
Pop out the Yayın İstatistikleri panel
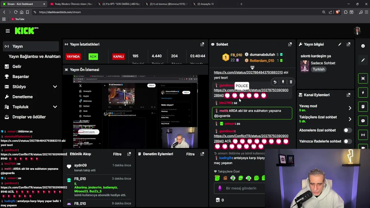(x=202, y=44)
